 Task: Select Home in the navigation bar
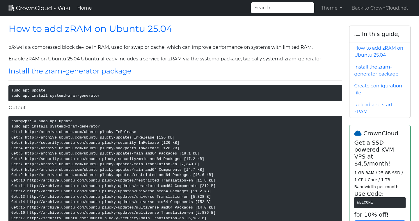coord(84,8)
